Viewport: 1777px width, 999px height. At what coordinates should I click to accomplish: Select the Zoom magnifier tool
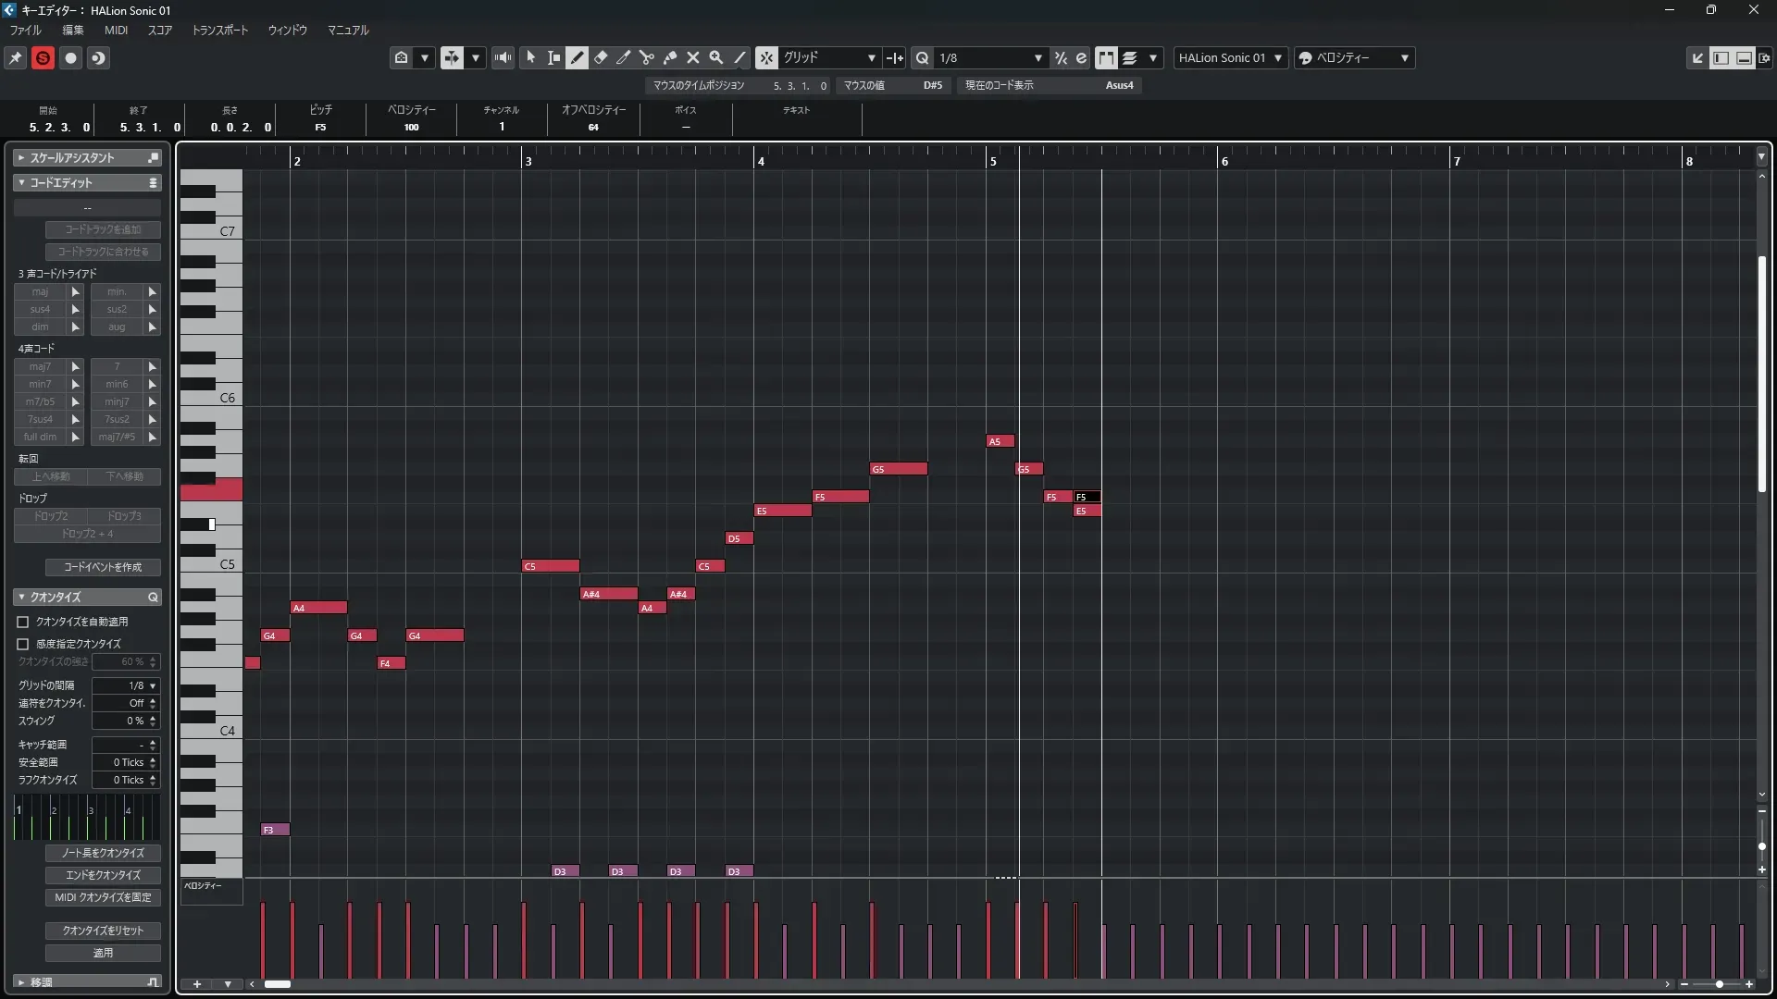point(716,57)
